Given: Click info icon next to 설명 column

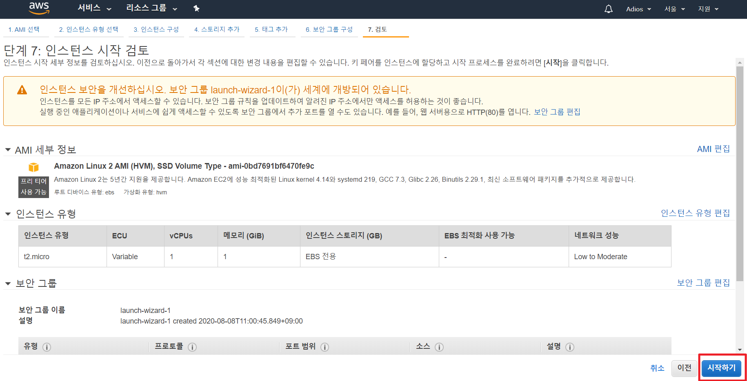Looking at the screenshot, I should [570, 347].
